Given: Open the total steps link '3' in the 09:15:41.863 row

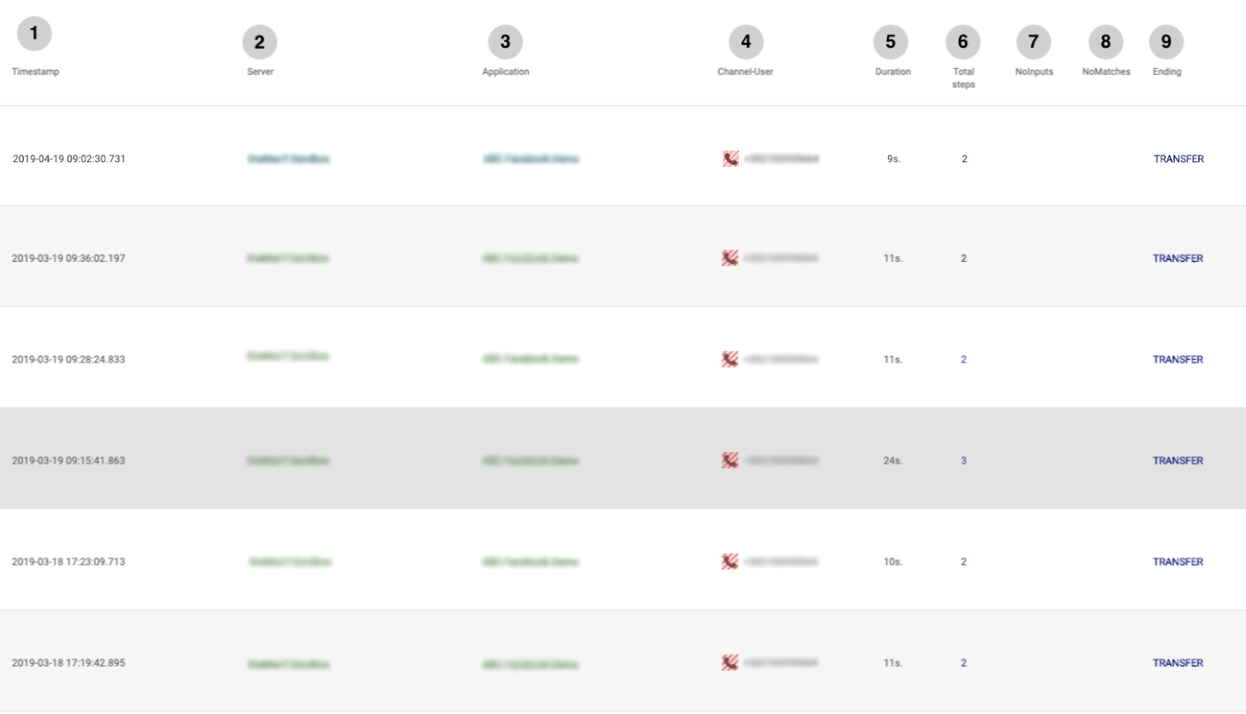Looking at the screenshot, I should 964,460.
